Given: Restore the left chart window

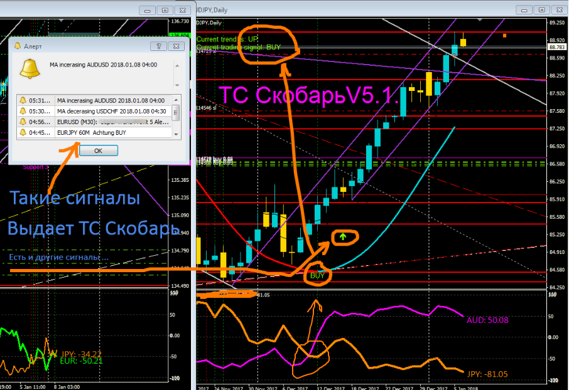Looking at the screenshot, I should (165, 11).
